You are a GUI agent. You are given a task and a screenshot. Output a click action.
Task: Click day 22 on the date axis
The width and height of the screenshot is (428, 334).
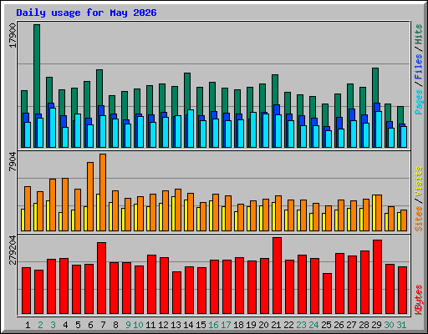[288, 325]
